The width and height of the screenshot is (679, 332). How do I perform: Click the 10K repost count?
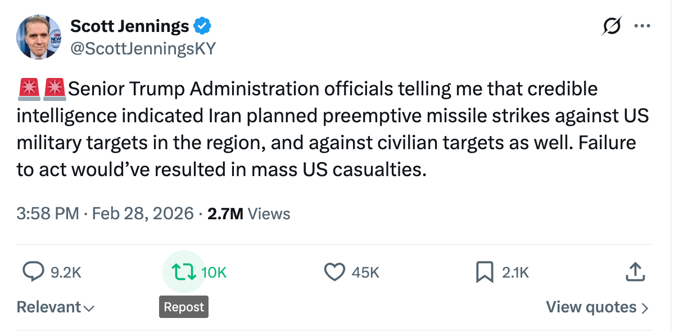pos(214,273)
